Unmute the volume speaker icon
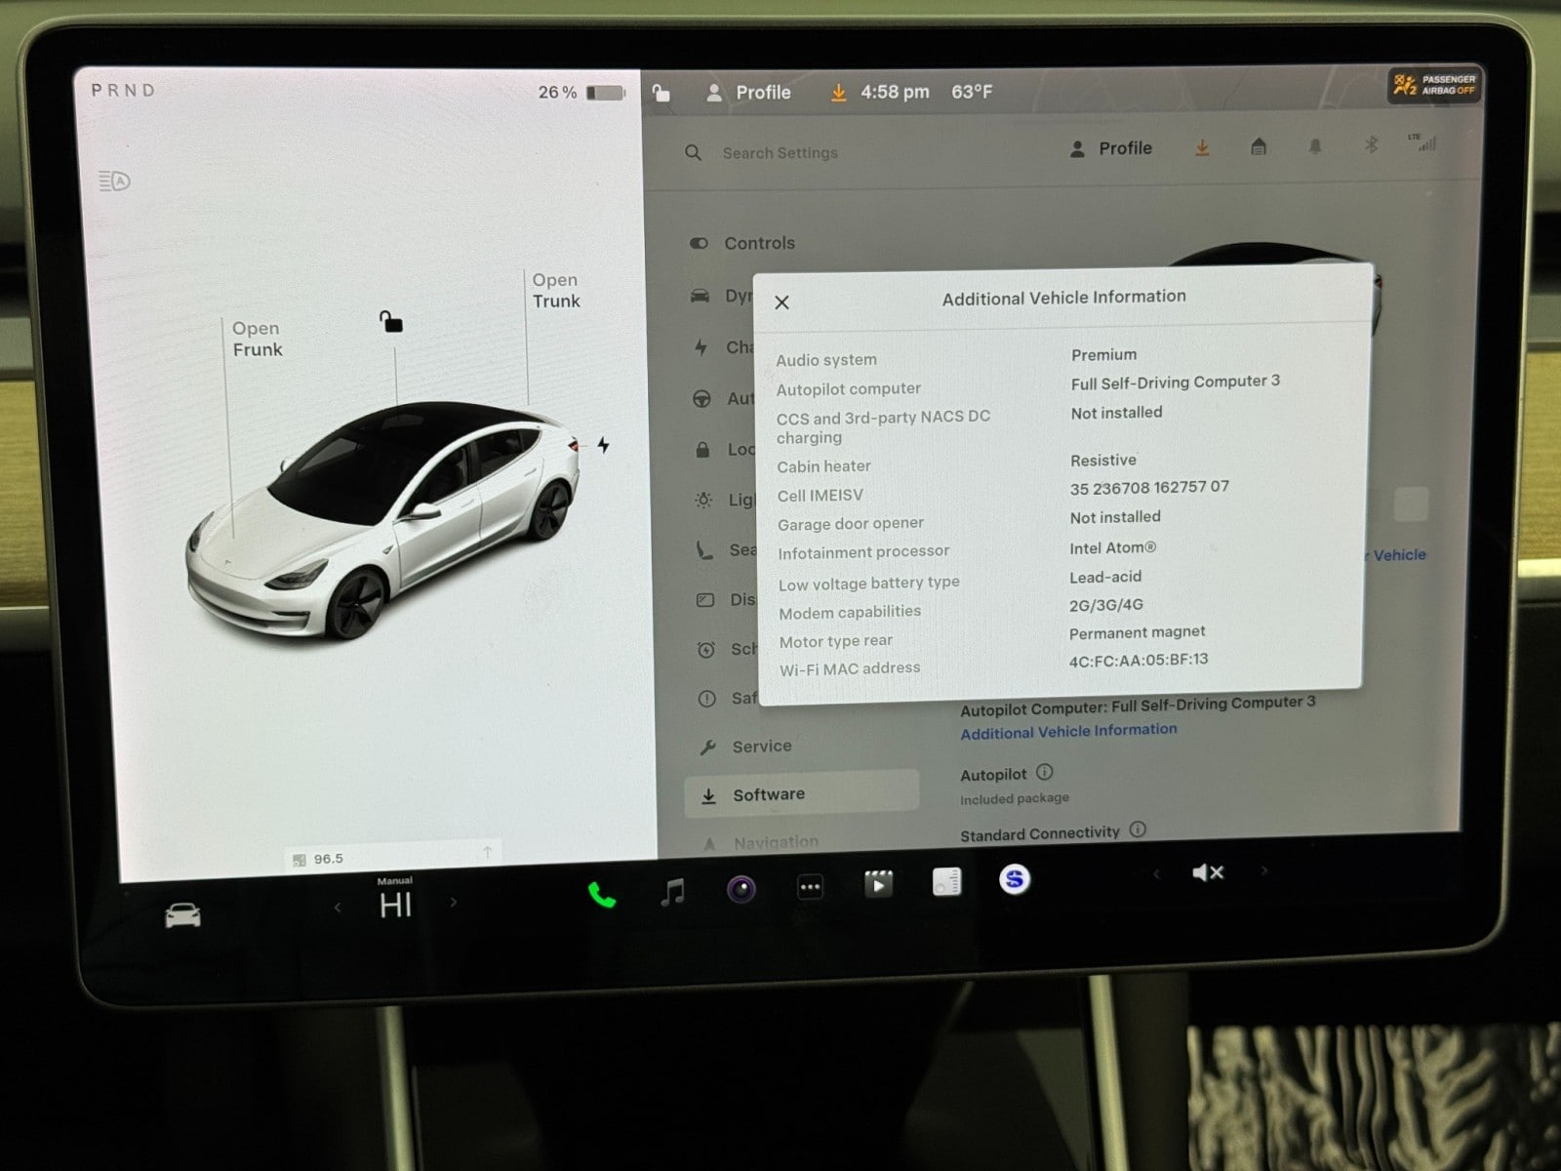Screen dimensions: 1561x1171 click(x=1207, y=872)
